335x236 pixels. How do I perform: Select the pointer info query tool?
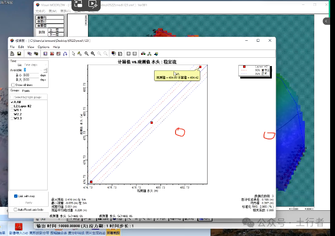[79, 53]
